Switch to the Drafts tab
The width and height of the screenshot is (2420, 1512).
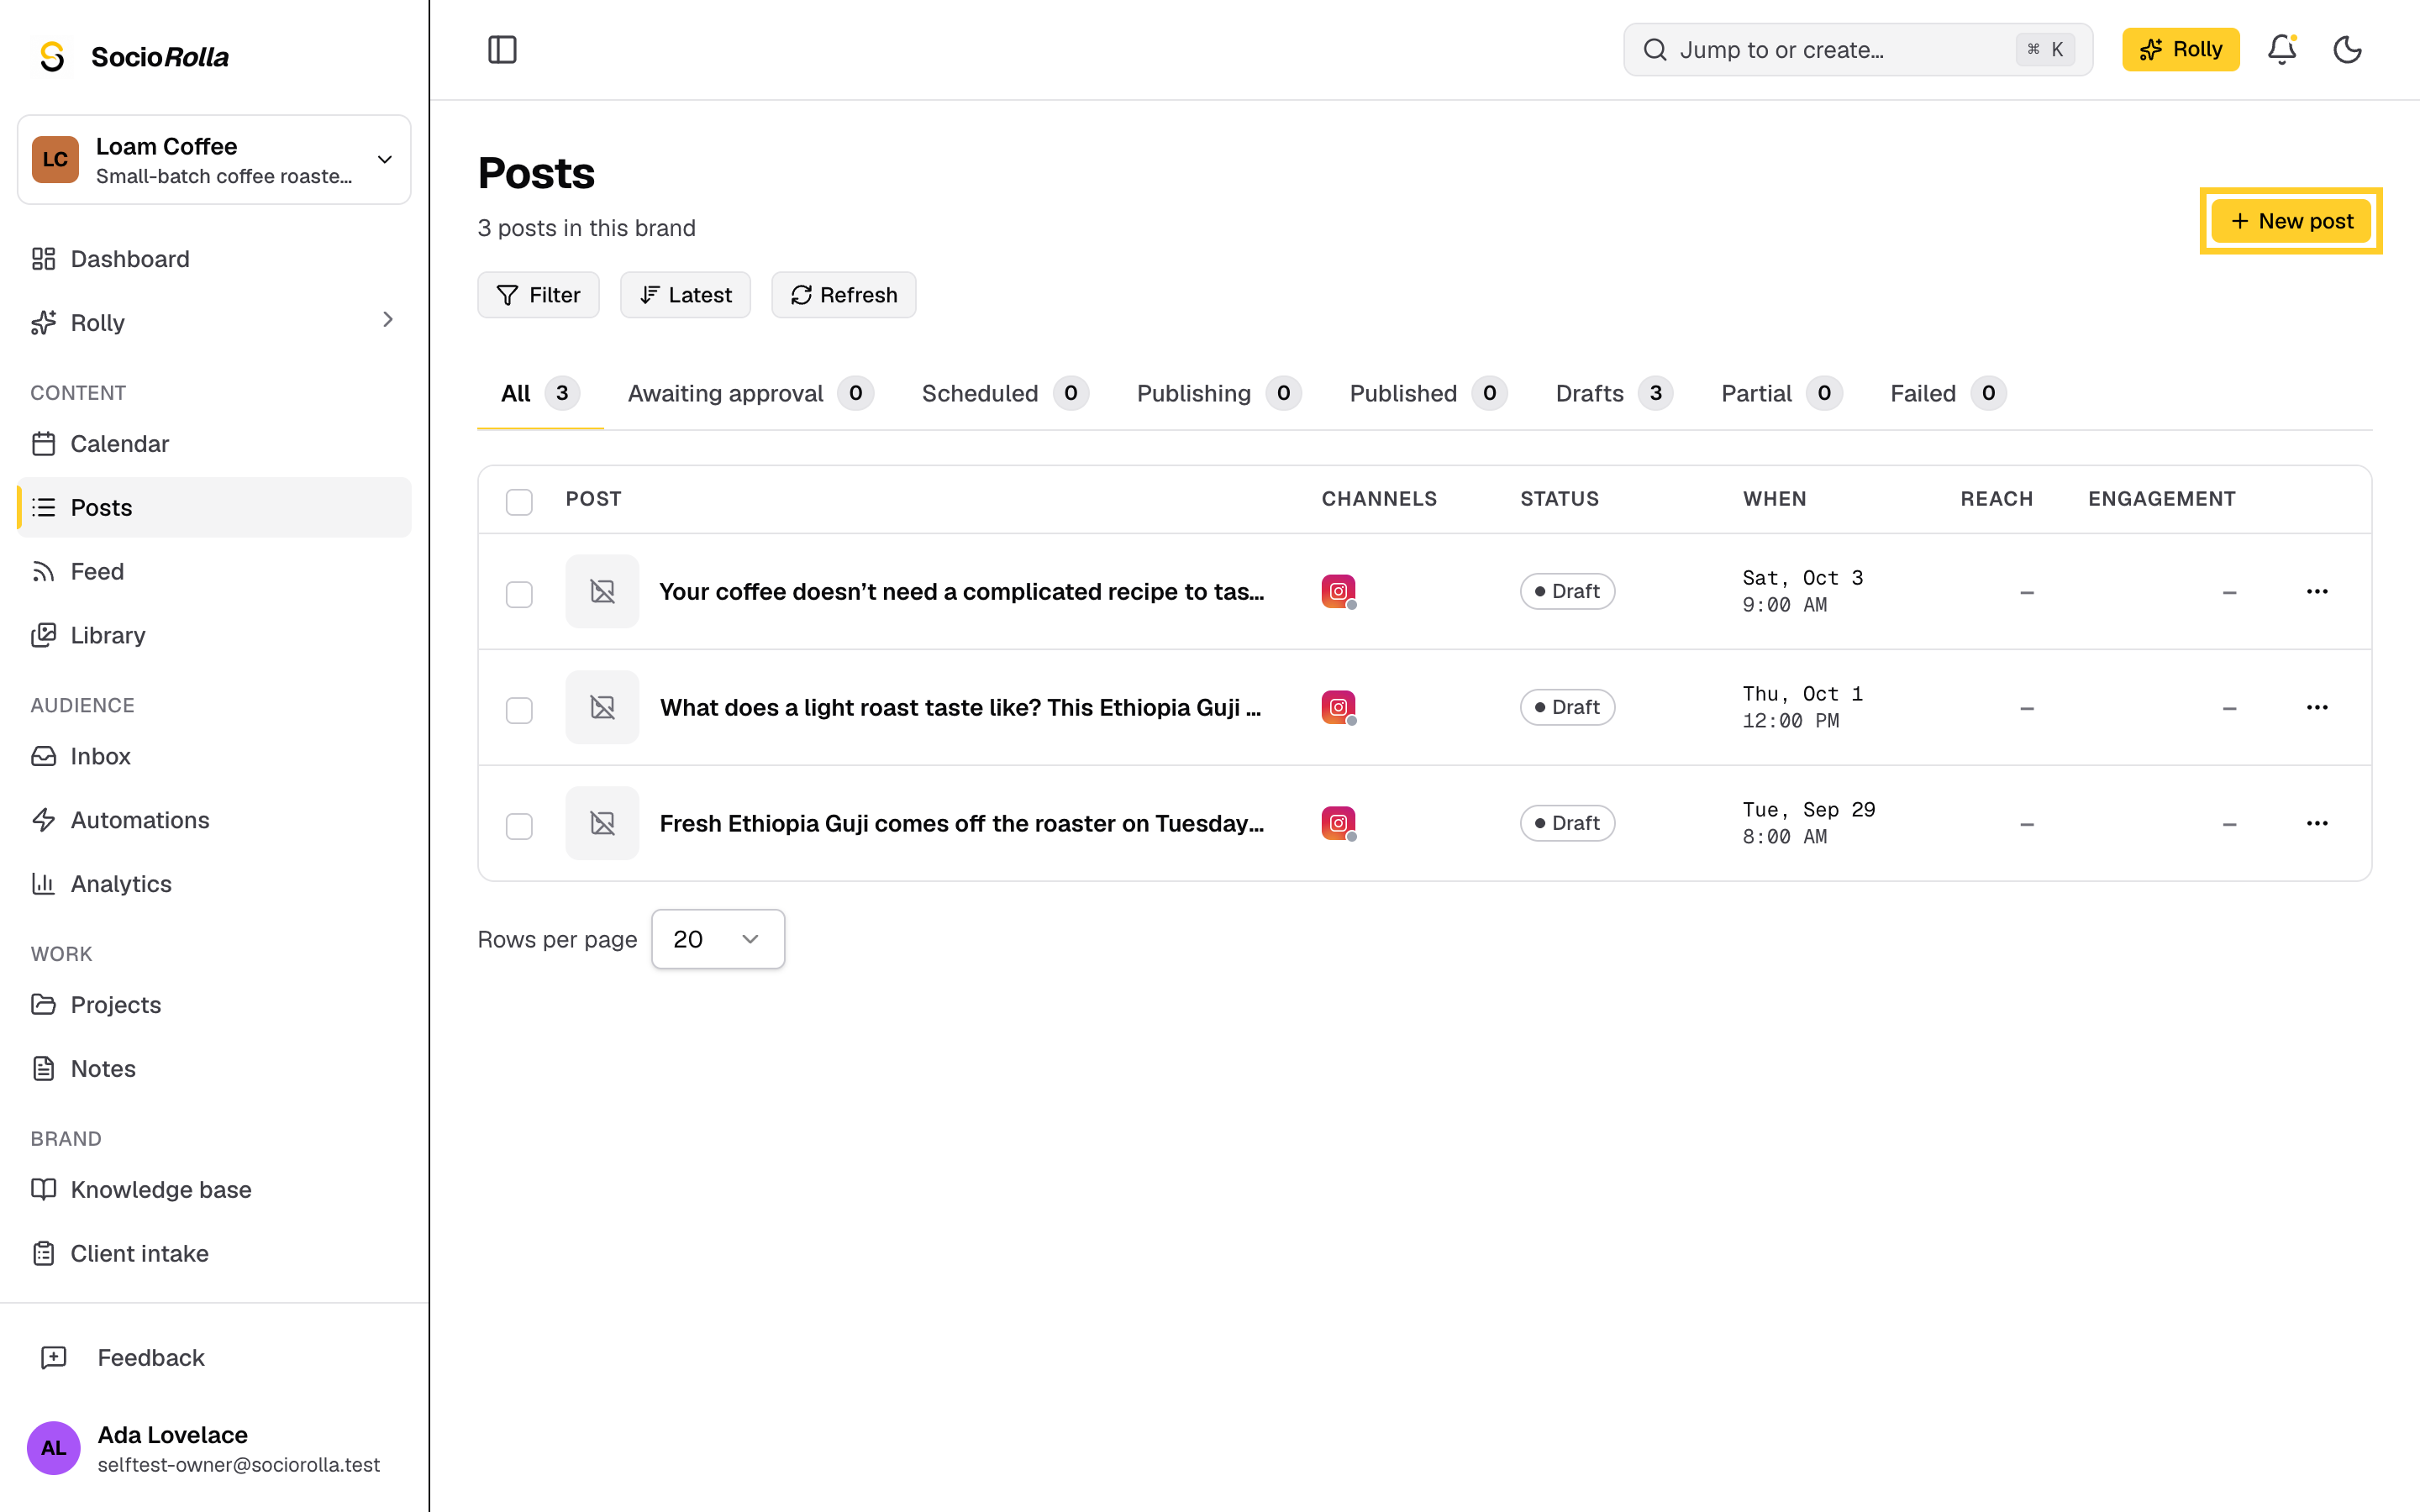[x=1614, y=393]
